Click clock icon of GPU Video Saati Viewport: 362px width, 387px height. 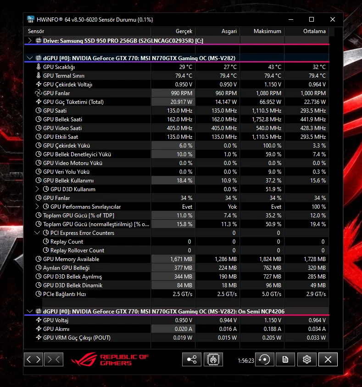[x=39, y=128]
